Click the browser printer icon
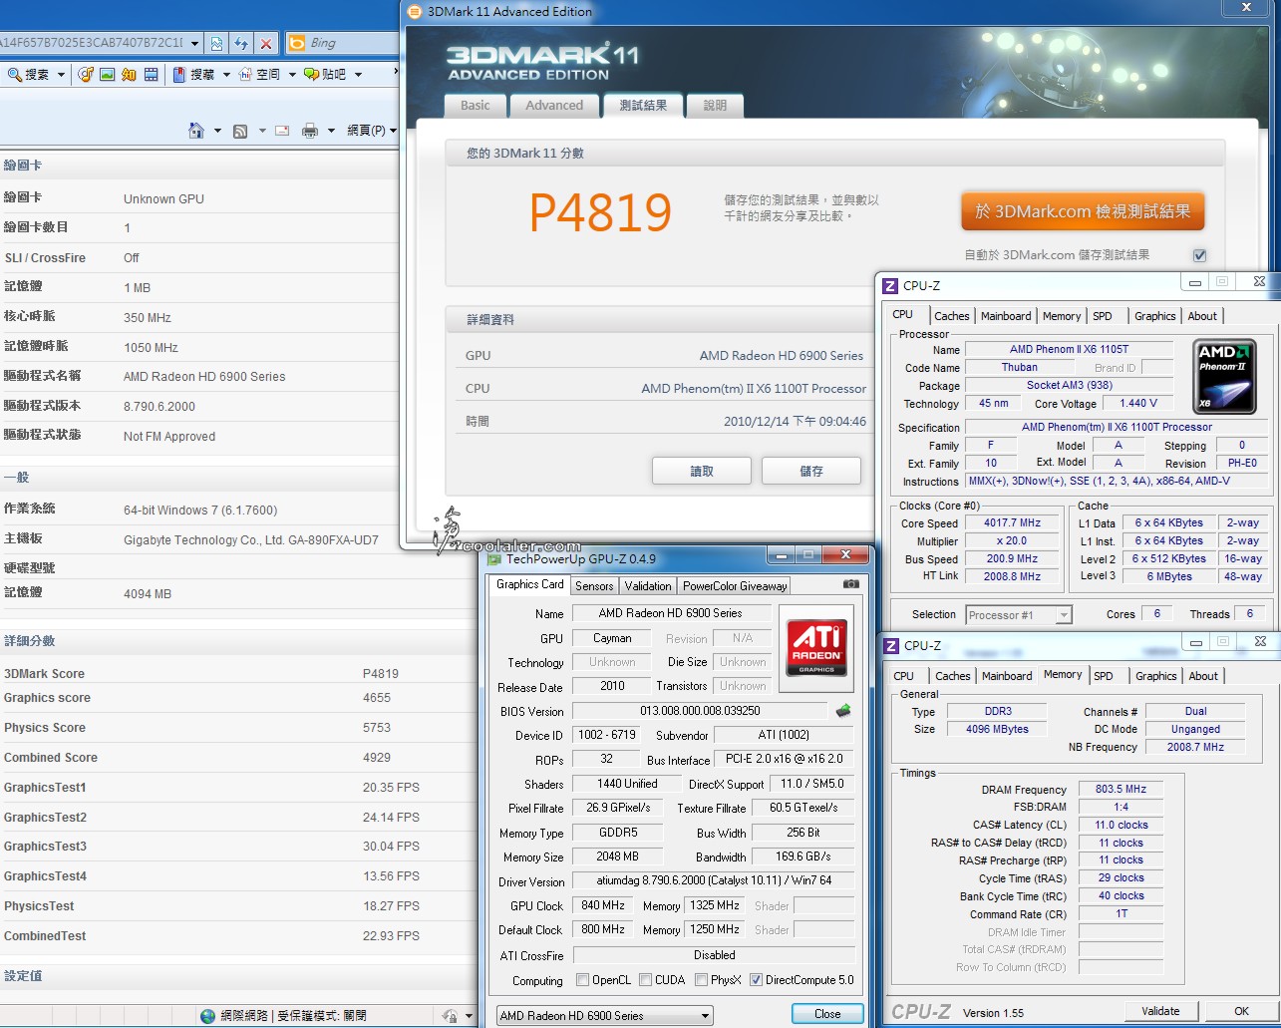 (x=310, y=131)
